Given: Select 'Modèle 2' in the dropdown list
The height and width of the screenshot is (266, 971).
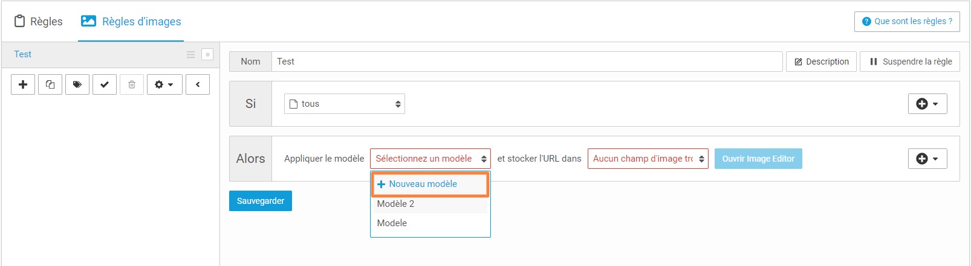Looking at the screenshot, I should pyautogui.click(x=430, y=204).
